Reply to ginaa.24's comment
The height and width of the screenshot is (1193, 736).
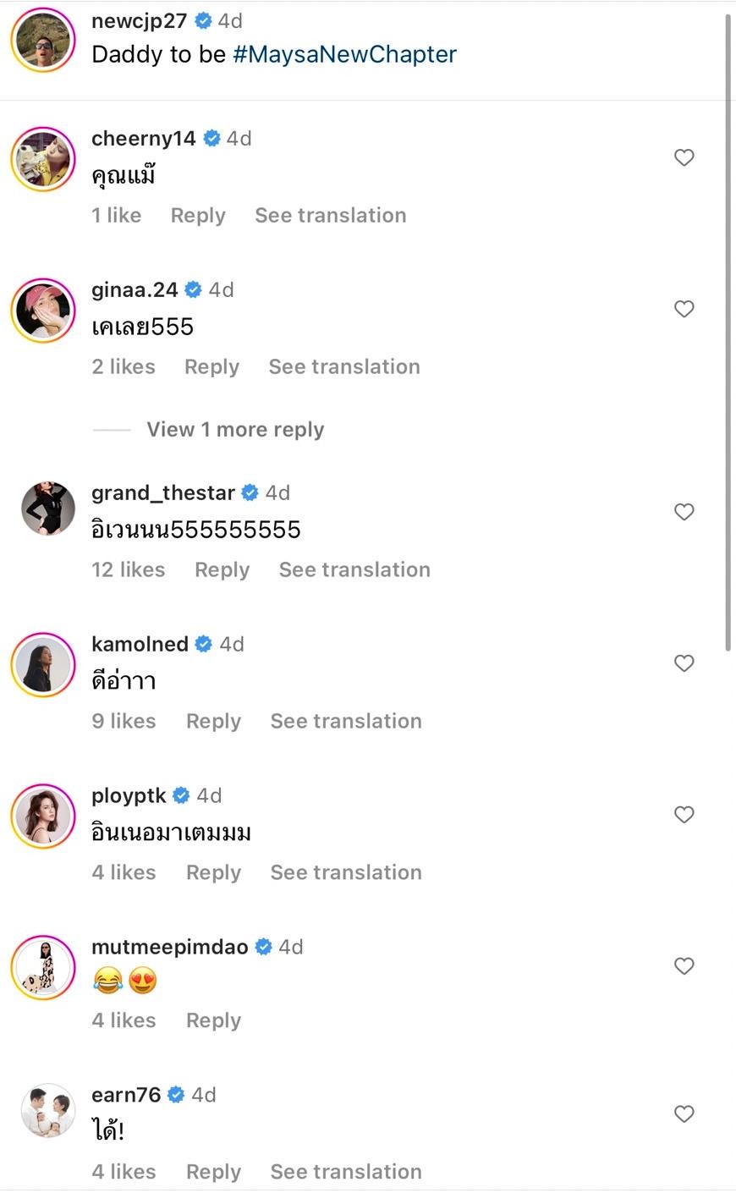(211, 367)
